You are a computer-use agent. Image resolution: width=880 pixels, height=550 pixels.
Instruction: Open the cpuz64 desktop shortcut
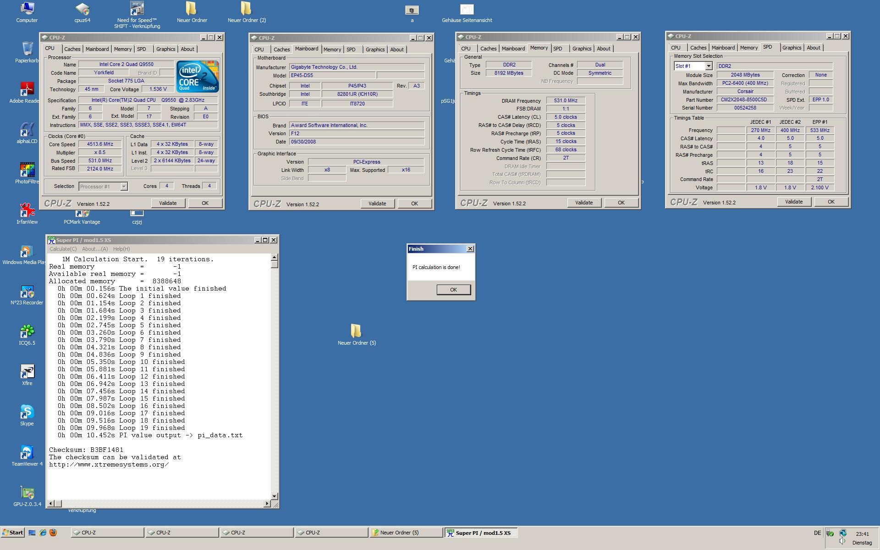point(82,12)
